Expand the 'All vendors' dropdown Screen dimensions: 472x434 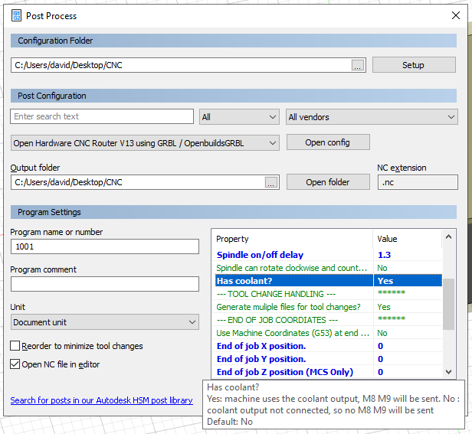(x=371, y=117)
